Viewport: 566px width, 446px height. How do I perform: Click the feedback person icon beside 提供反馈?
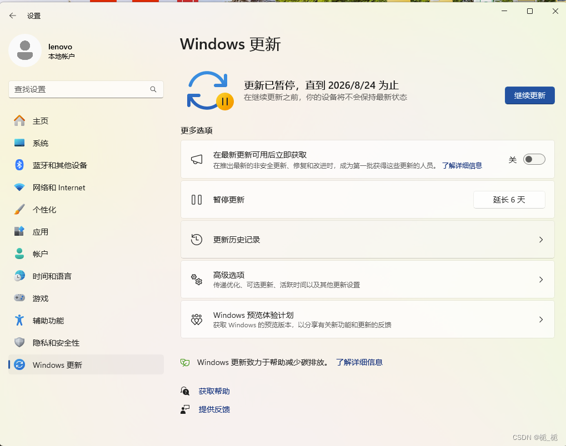tap(185, 409)
